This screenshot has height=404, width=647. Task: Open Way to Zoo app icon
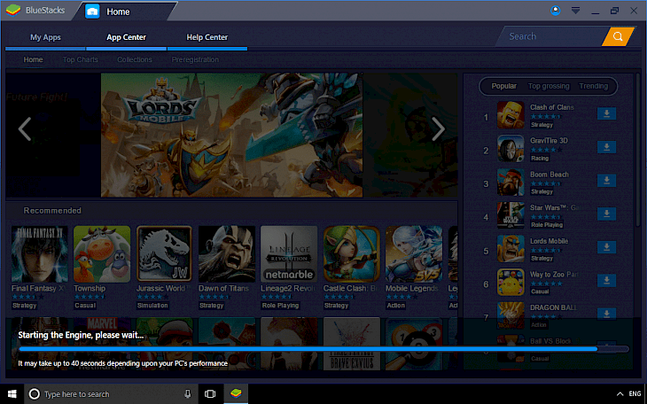[511, 282]
